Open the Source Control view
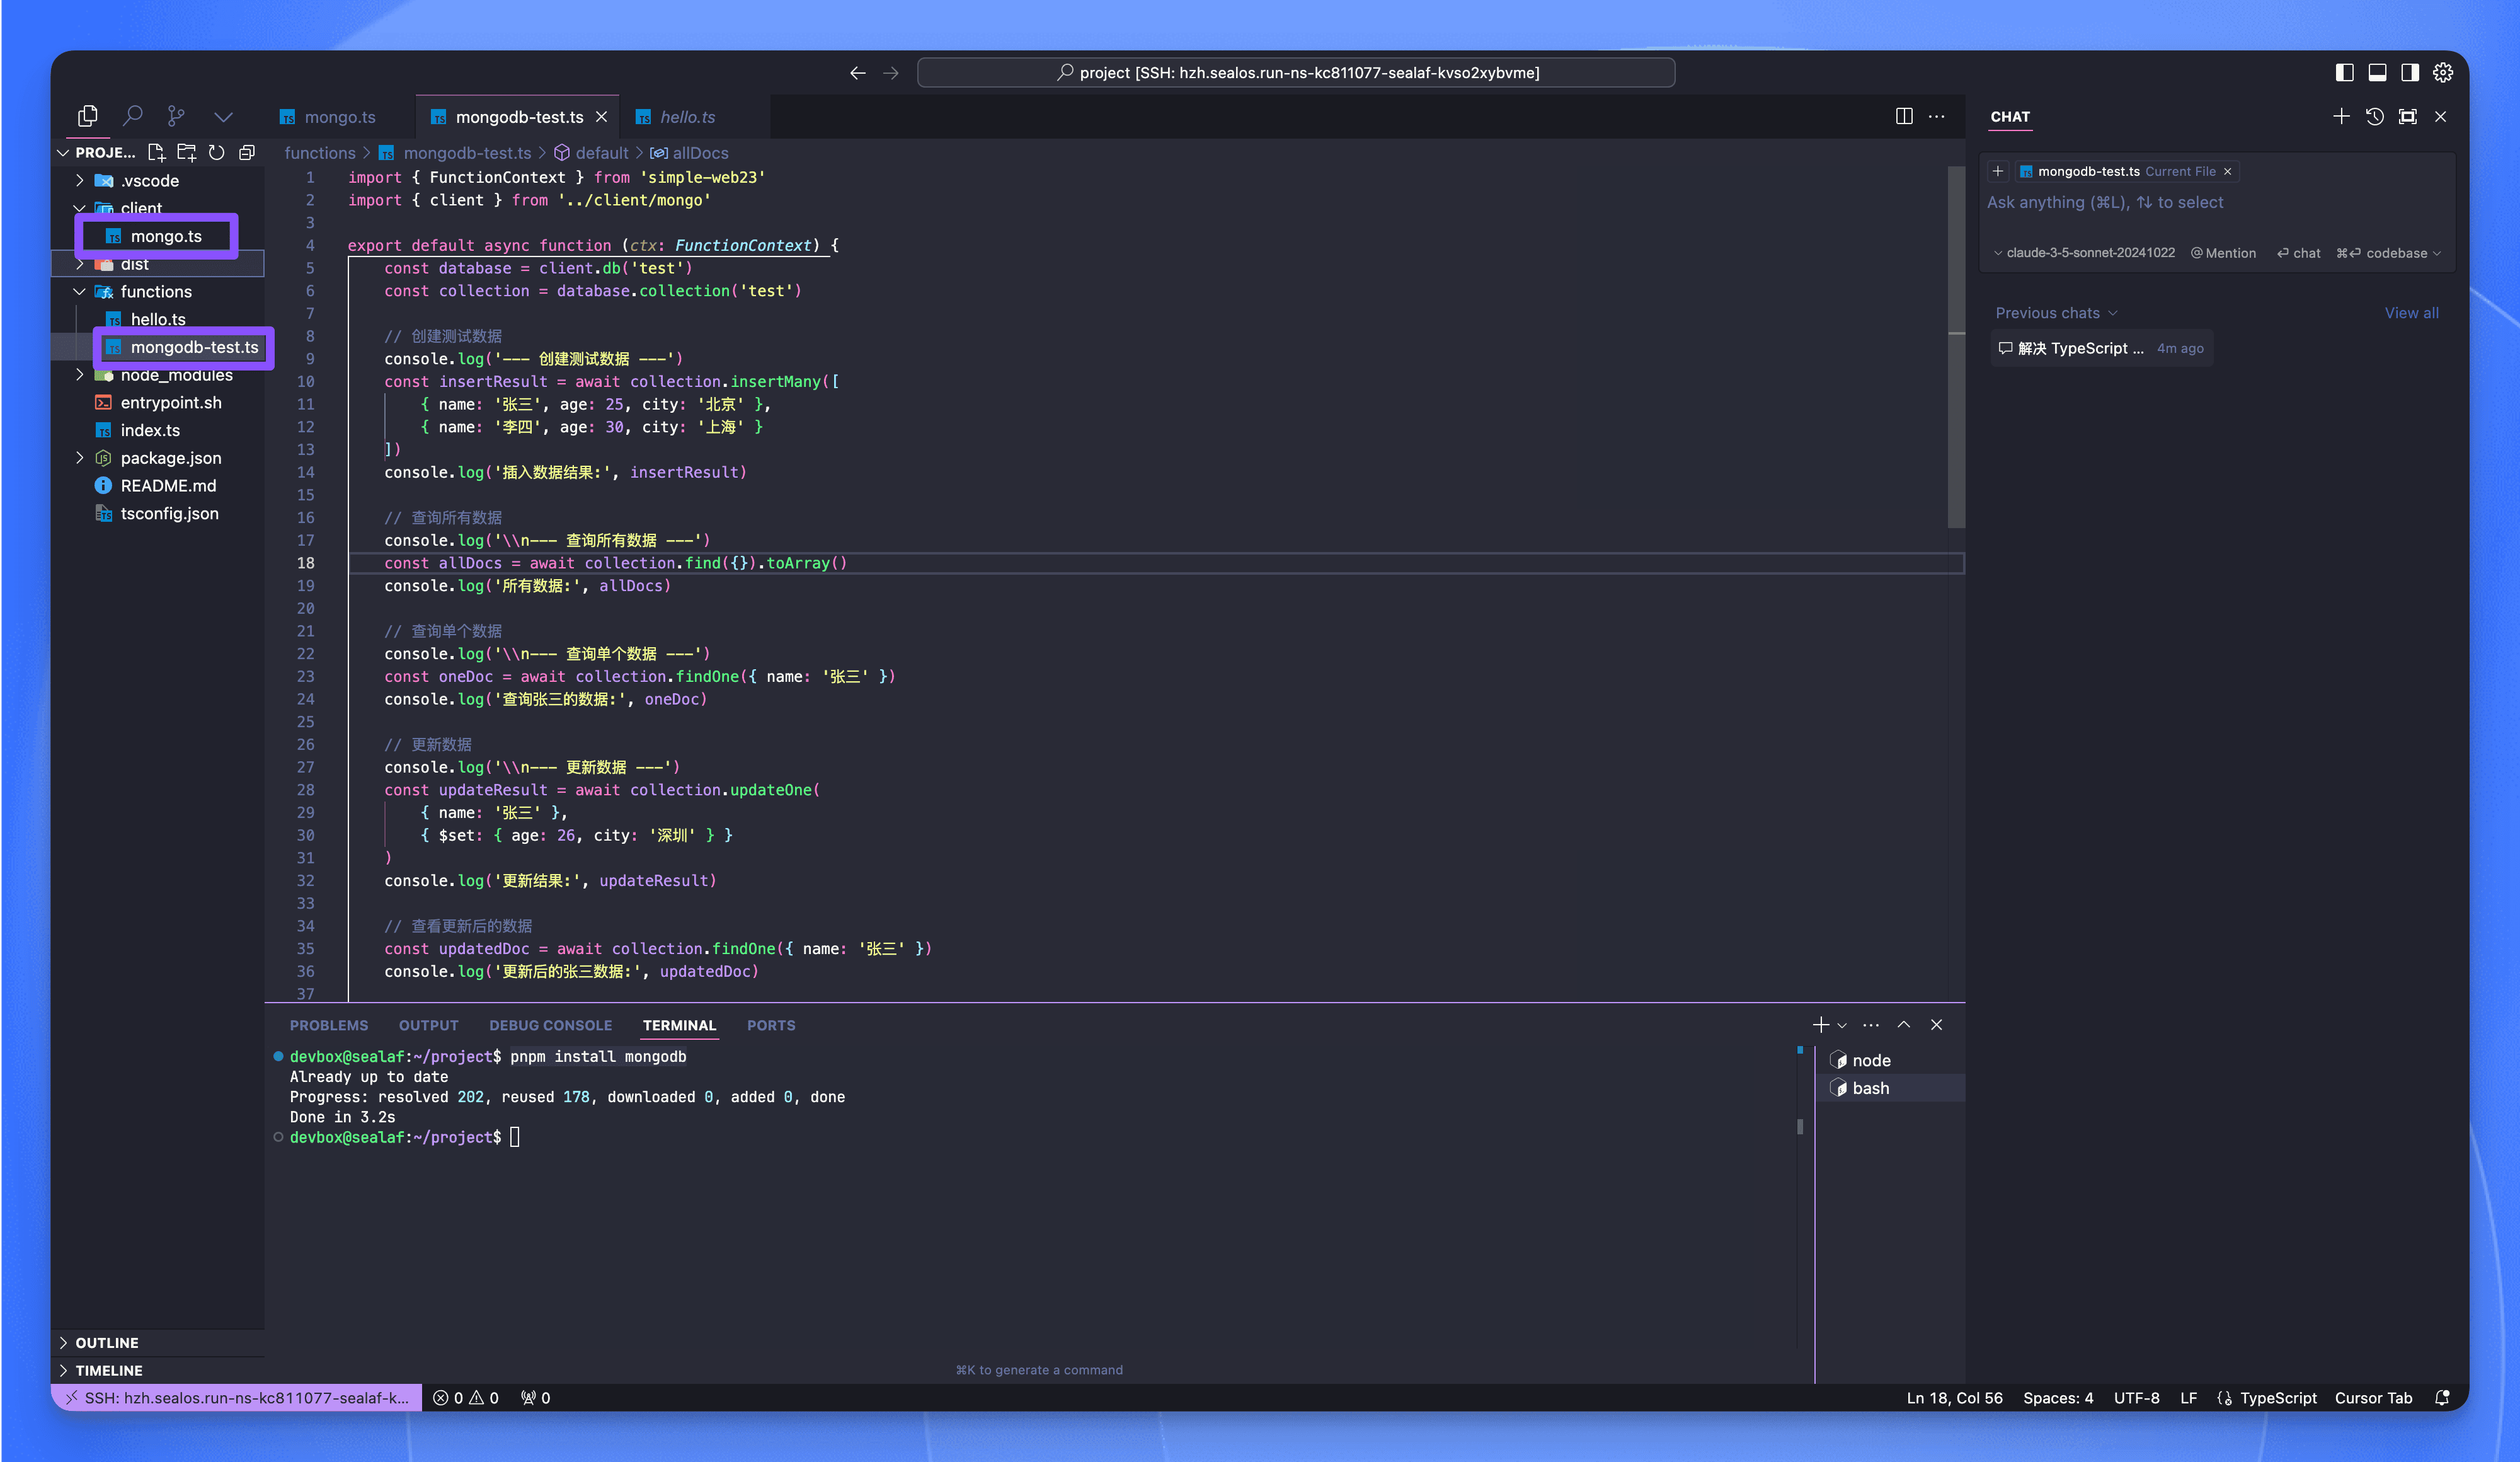The width and height of the screenshot is (2520, 1462). coord(175,116)
